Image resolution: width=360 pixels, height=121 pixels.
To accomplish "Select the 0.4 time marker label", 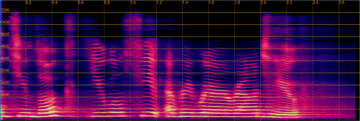I will [55, 2].
